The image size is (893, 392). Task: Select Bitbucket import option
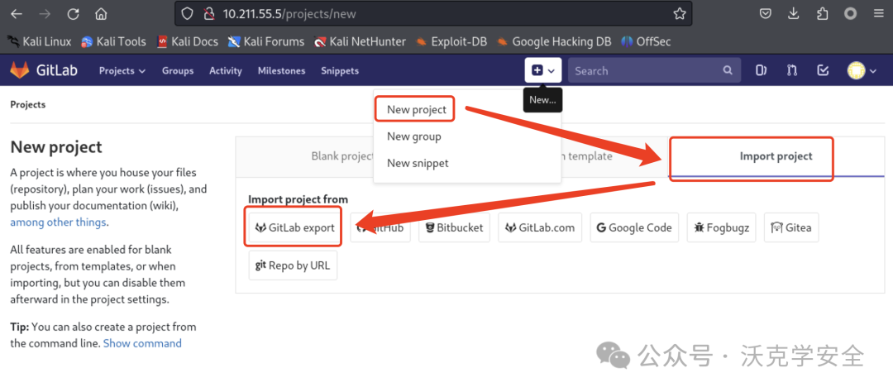(x=455, y=228)
